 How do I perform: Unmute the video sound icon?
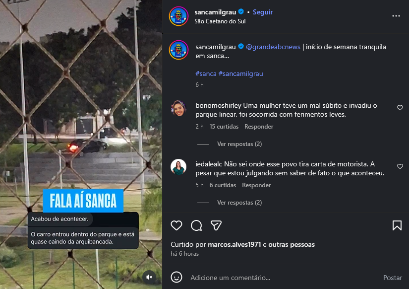[149, 277]
